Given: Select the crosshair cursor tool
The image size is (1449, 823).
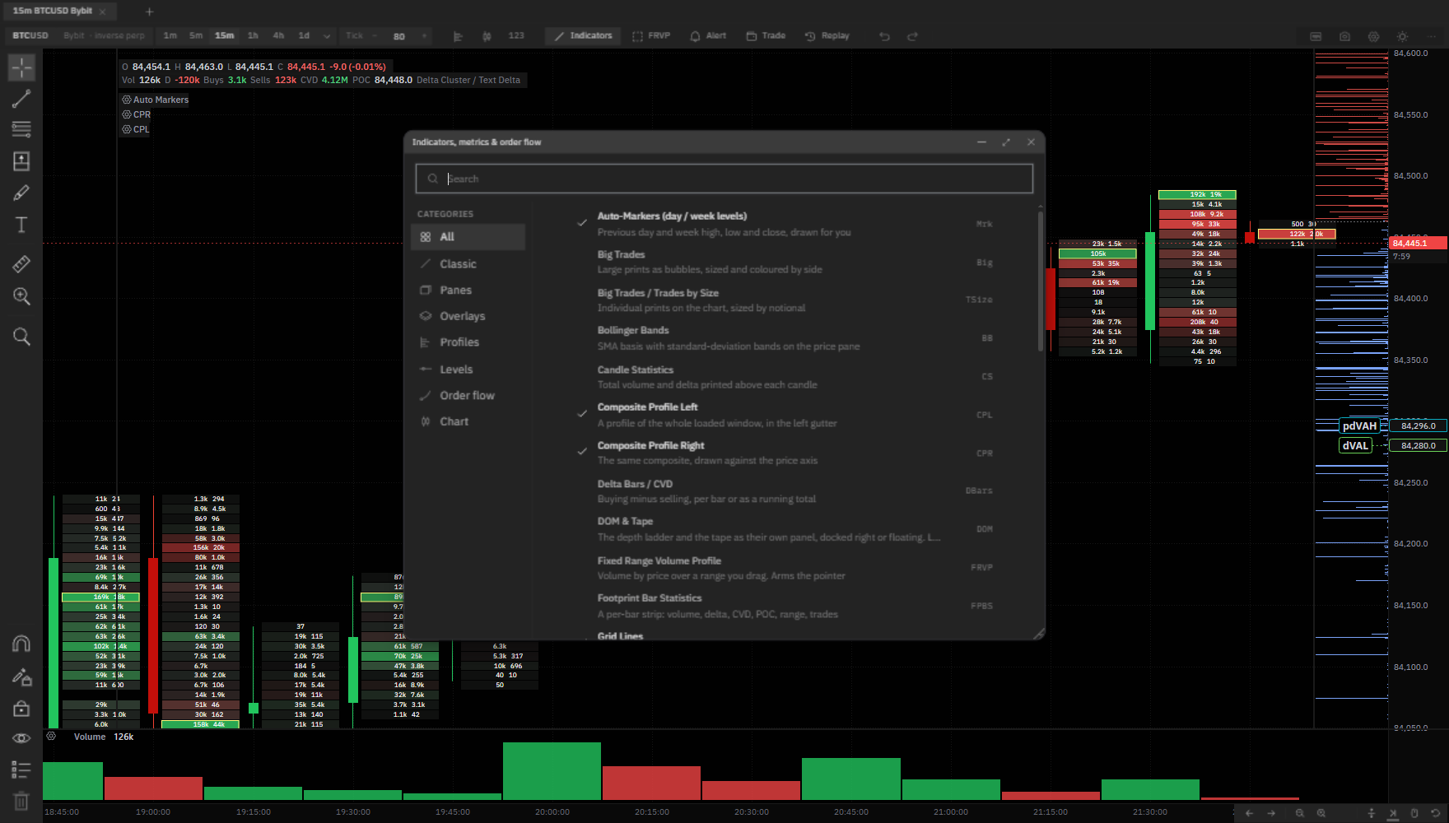Looking at the screenshot, I should (21, 67).
